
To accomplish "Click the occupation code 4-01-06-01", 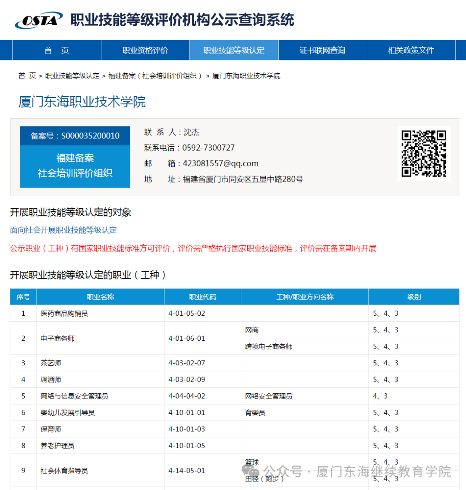I will [186, 339].
